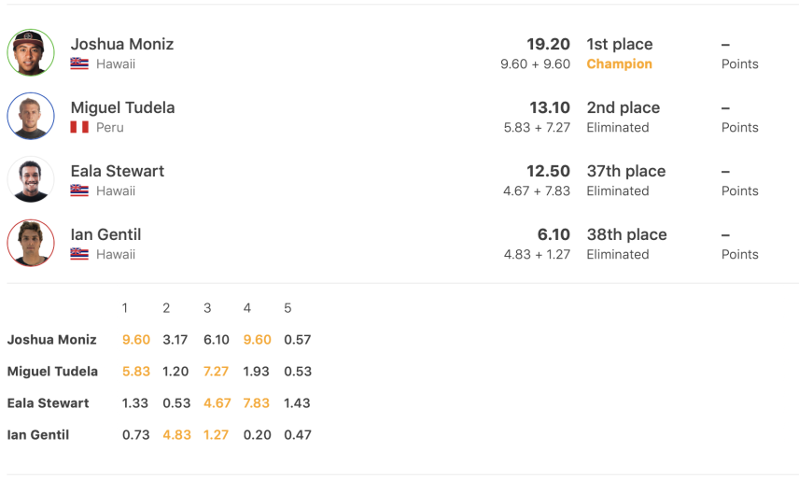Click Ian Gentil's 4.83 wave score

(176, 435)
